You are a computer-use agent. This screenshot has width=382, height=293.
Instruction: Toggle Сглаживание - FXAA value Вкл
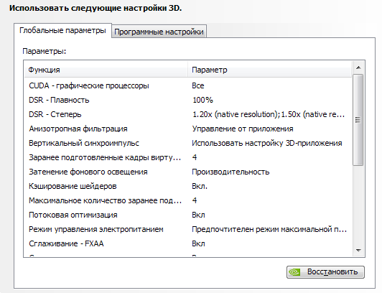point(198,243)
